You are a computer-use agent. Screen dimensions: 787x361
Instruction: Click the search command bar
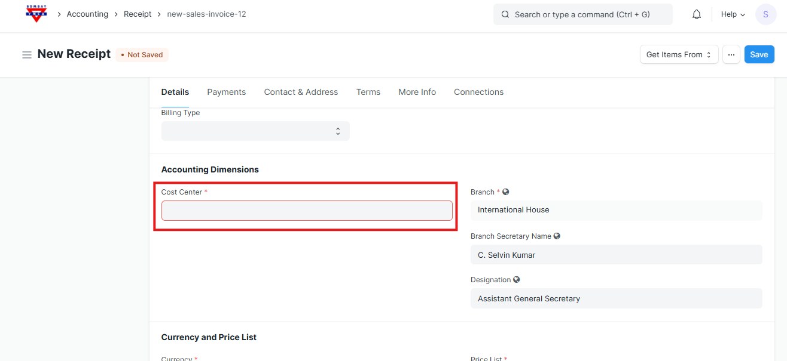tap(582, 14)
